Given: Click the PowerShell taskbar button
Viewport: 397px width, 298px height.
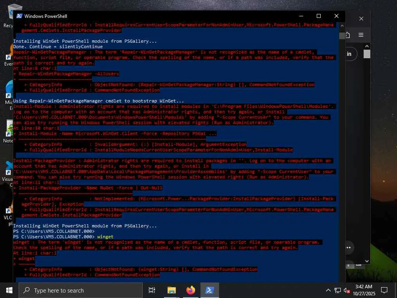Looking at the screenshot, I should tap(210, 290).
